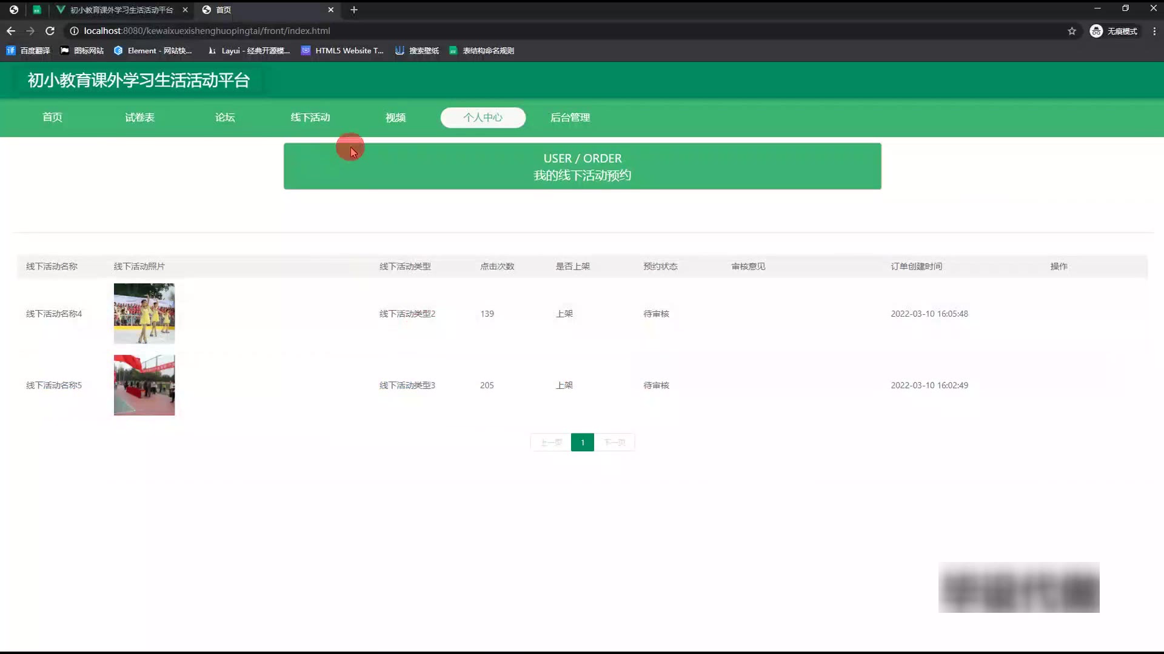
Task: Open the incognito mode profile indicator
Action: coord(1114,31)
